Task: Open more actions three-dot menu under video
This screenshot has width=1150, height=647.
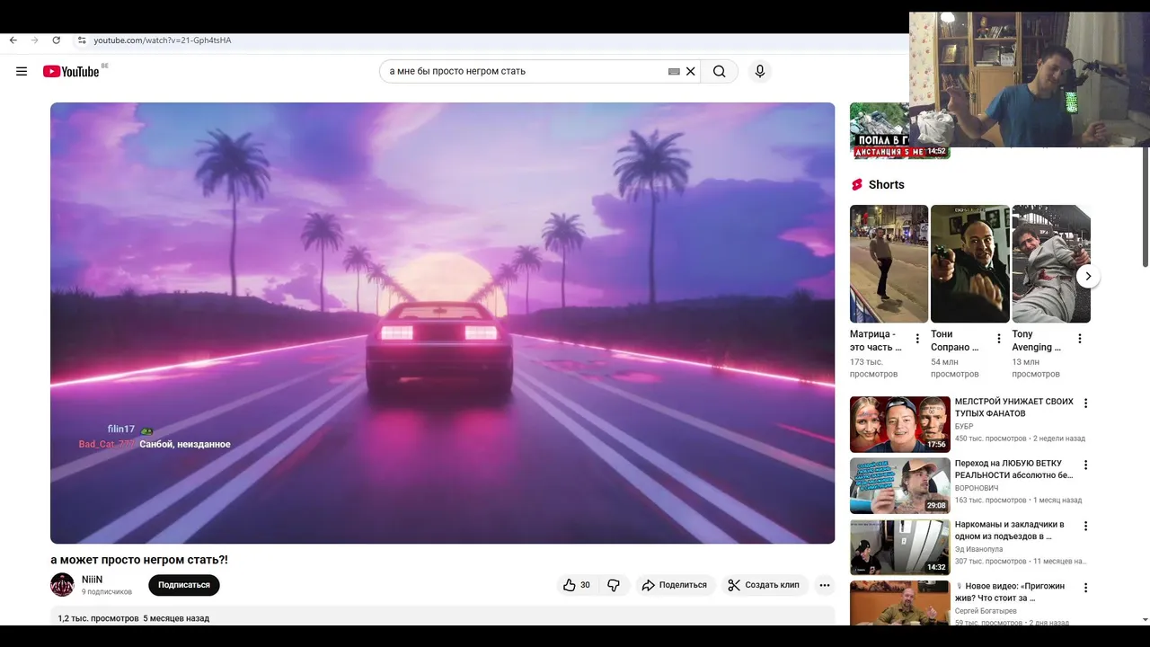Action: pyautogui.click(x=825, y=585)
